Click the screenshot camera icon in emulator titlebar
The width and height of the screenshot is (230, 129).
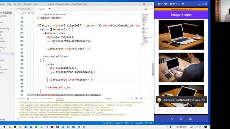click(x=171, y=4)
